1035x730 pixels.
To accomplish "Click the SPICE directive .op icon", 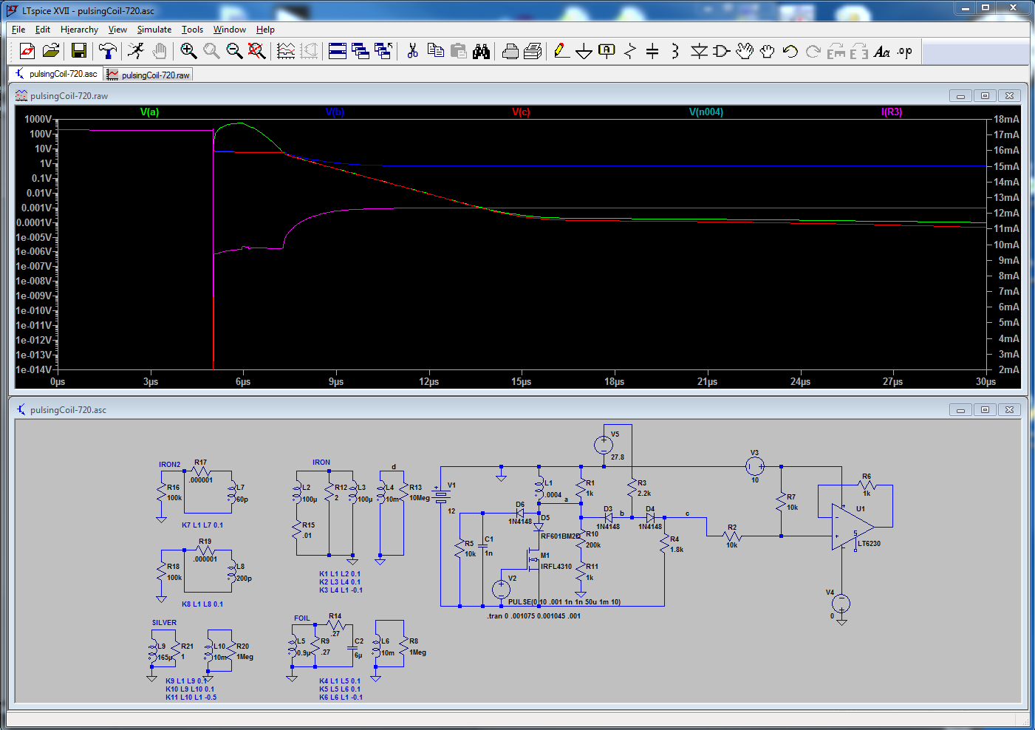I will (905, 50).
